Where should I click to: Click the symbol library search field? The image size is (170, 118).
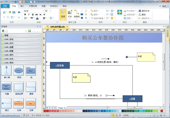pos(17,31)
